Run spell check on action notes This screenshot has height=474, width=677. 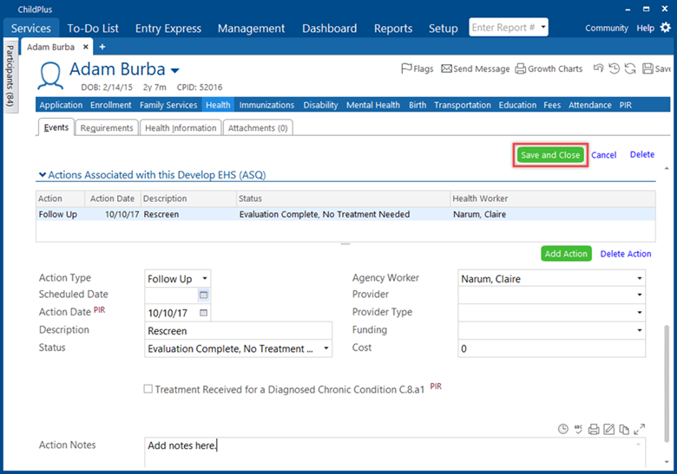(x=578, y=429)
